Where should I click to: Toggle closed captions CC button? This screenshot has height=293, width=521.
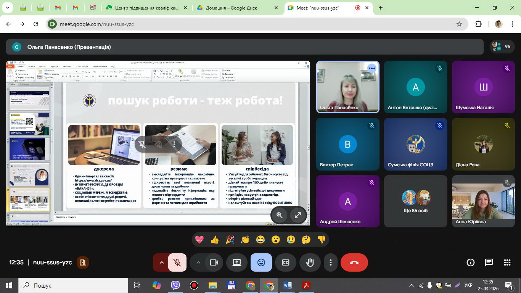click(286, 262)
